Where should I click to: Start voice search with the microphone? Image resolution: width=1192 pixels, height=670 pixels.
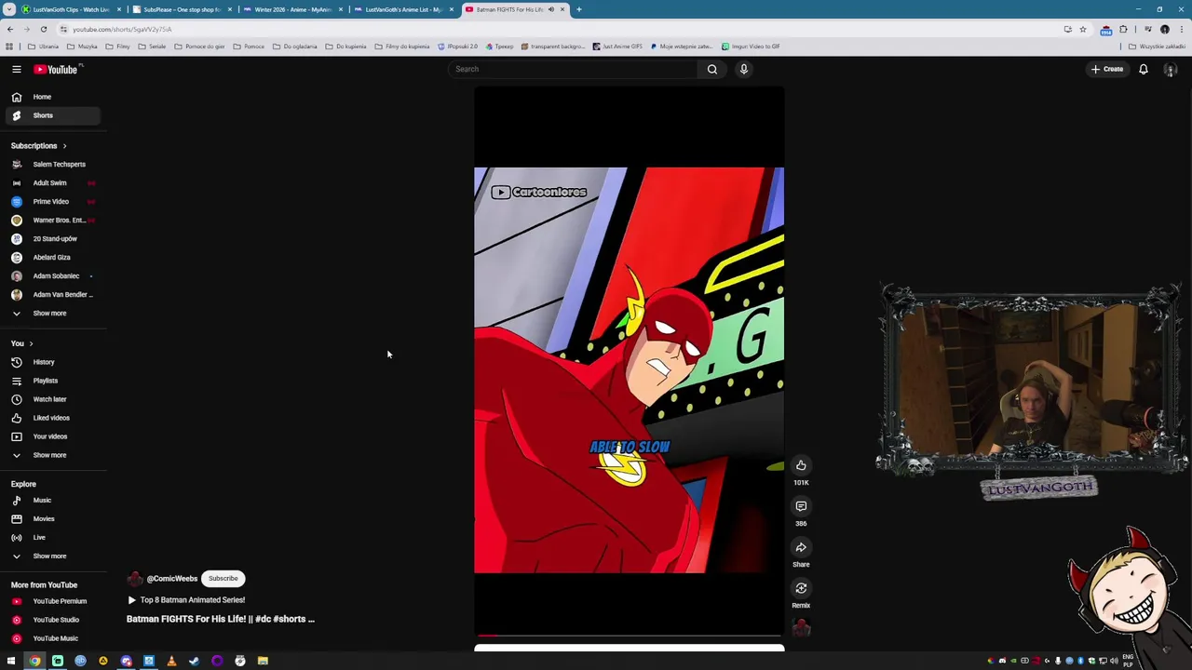pyautogui.click(x=743, y=69)
